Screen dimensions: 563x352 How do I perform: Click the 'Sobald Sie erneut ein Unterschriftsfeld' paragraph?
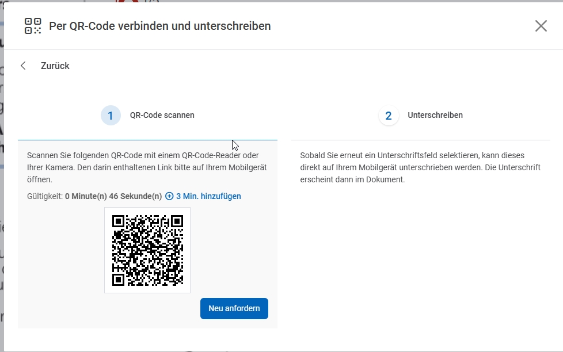pos(420,167)
